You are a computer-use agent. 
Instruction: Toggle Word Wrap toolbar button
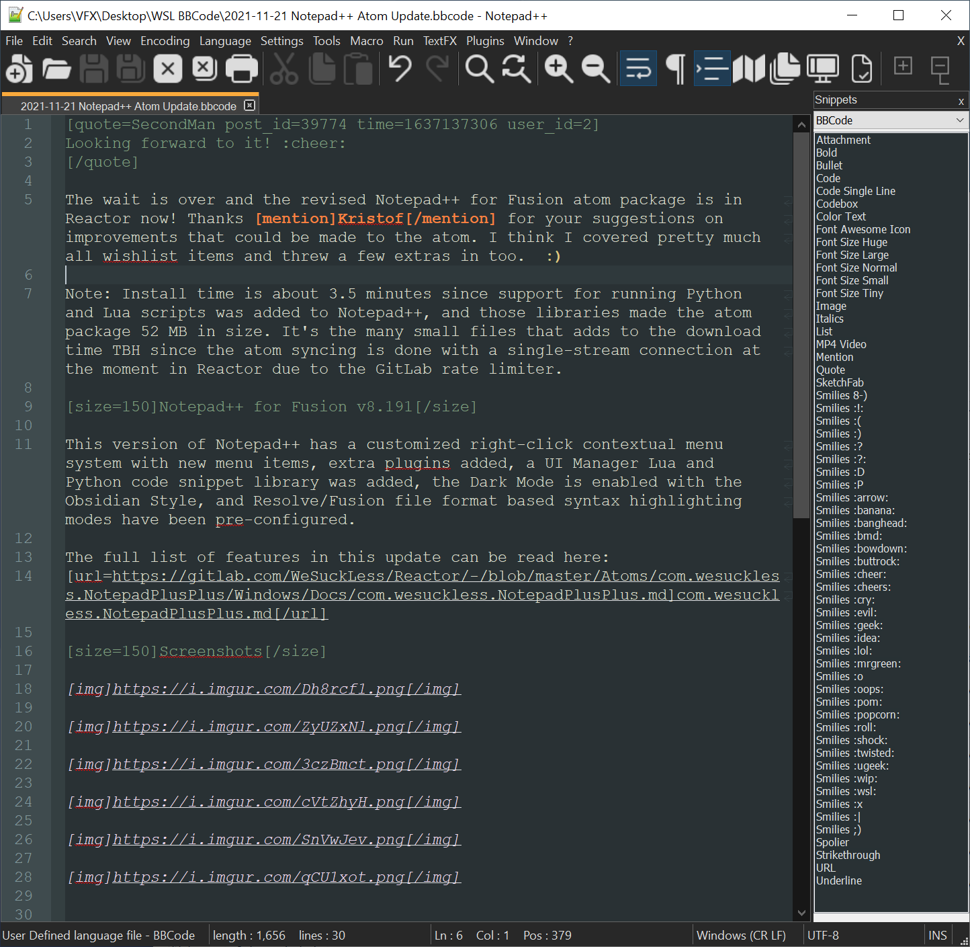click(x=638, y=69)
